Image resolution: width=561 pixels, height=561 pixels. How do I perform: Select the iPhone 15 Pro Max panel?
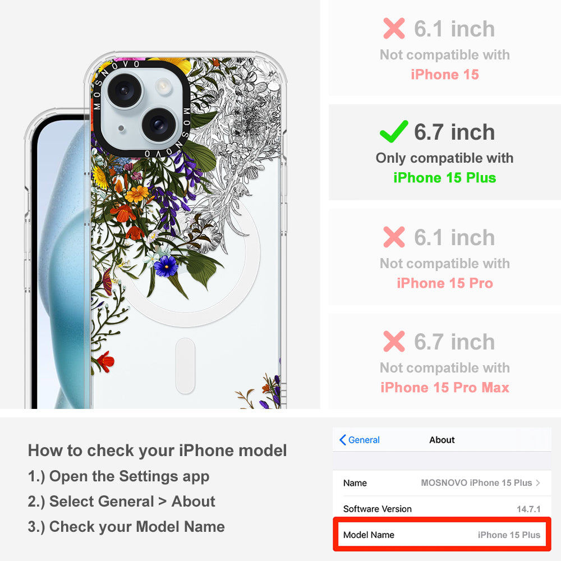pyautogui.click(x=445, y=361)
